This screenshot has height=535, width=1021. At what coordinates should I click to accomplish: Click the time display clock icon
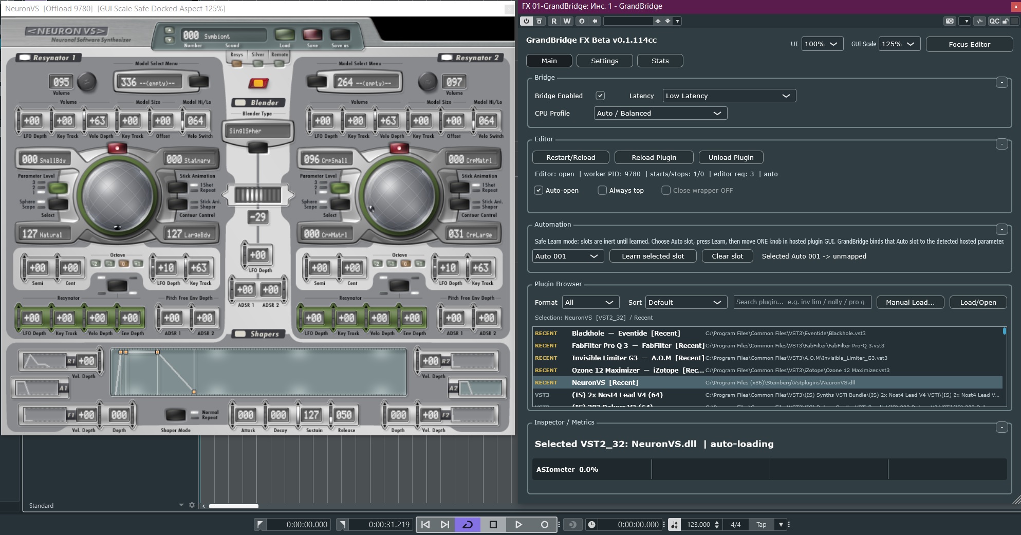click(592, 524)
